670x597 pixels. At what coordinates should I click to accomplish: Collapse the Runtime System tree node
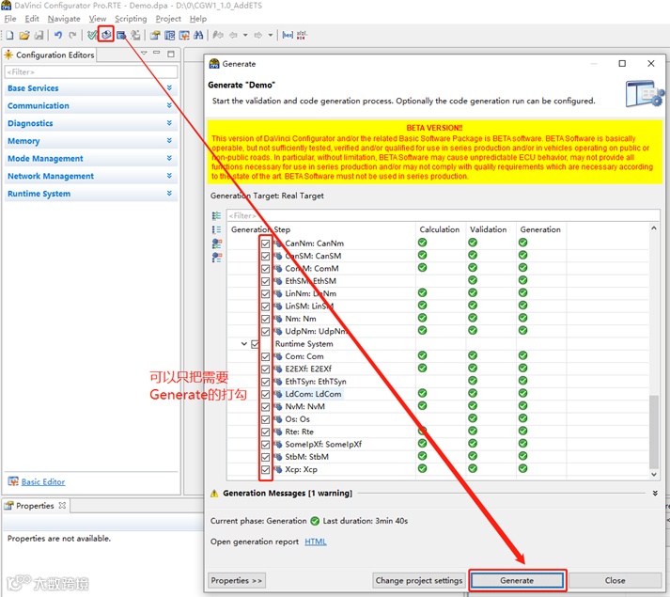244,344
